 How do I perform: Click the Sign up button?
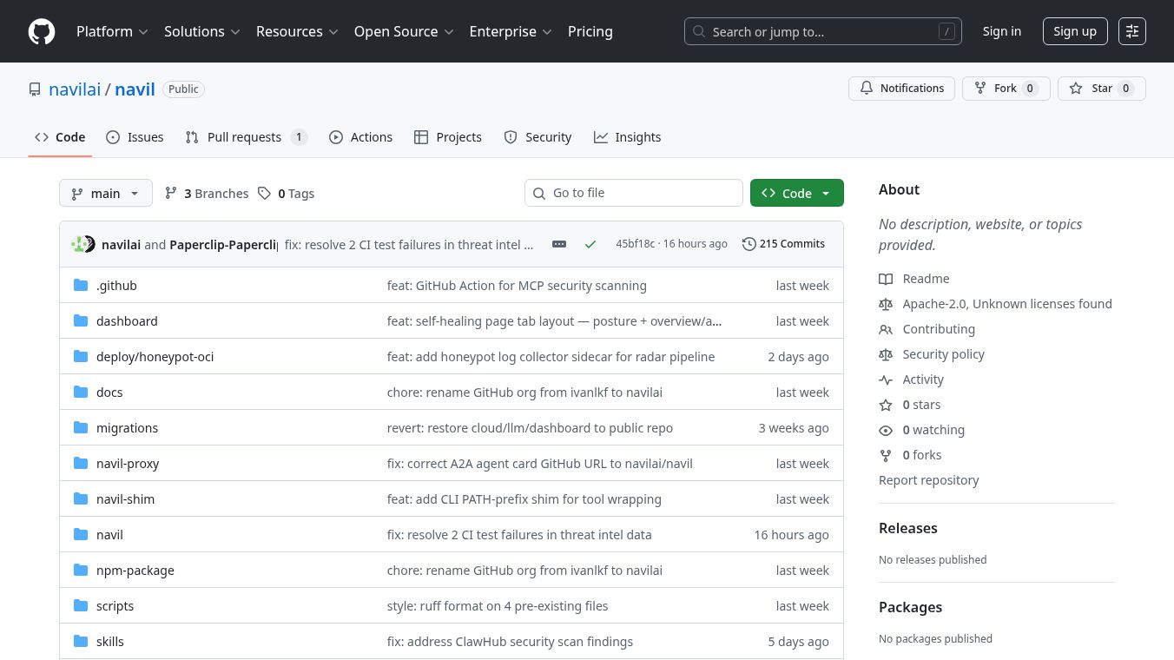(1074, 31)
